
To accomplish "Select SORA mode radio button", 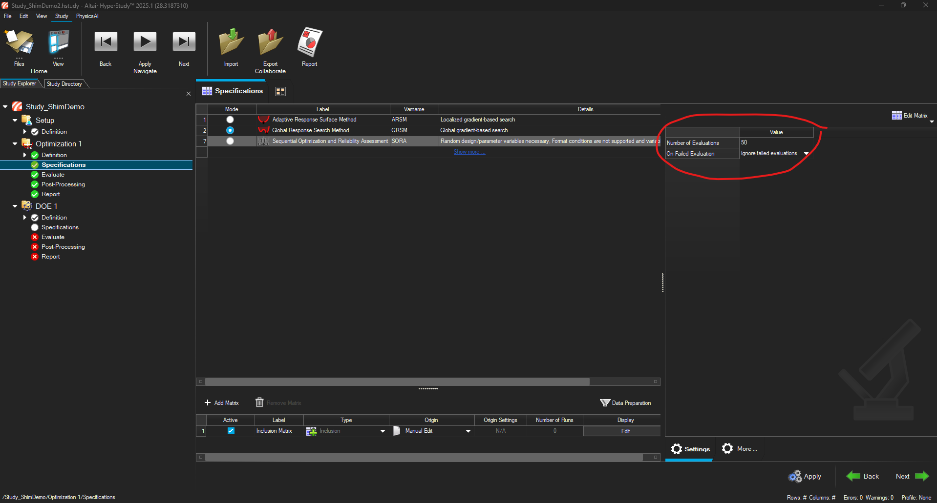I will pos(230,141).
